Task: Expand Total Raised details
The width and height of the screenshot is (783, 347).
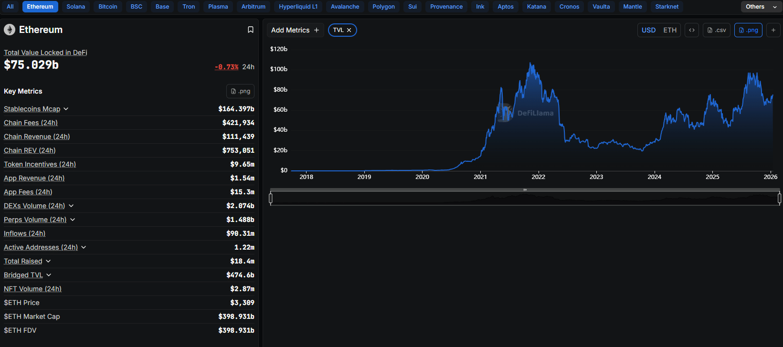Action: click(x=48, y=261)
